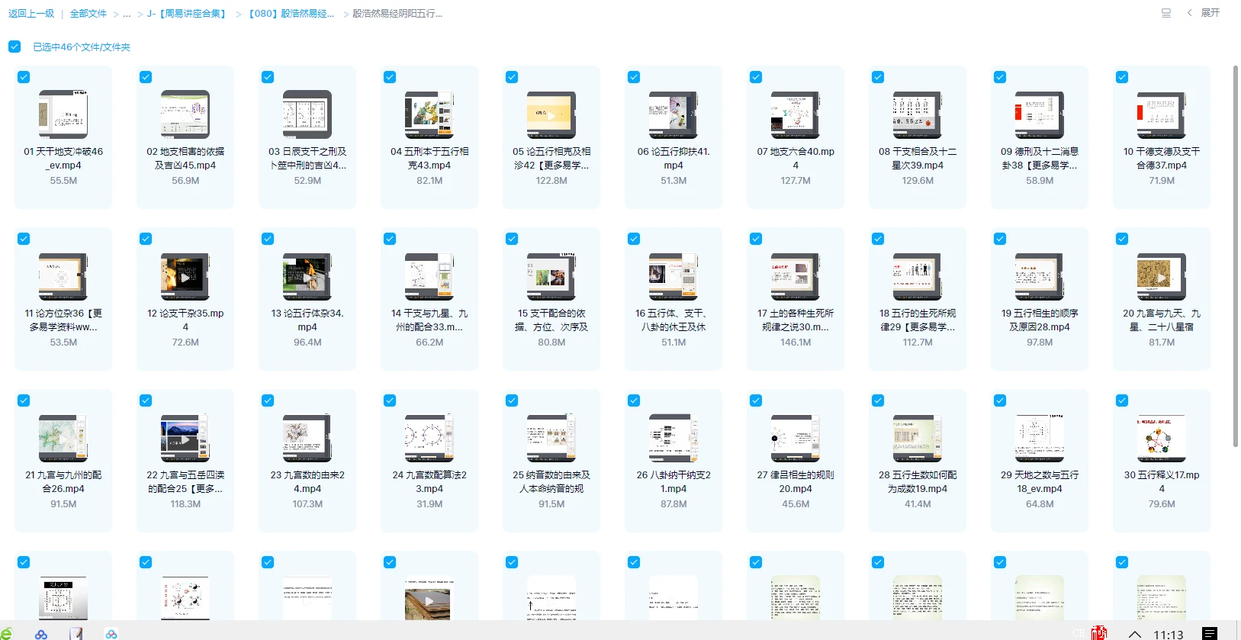
Task: Select file name 30 五行释义17.mp4
Action: pyautogui.click(x=1162, y=482)
